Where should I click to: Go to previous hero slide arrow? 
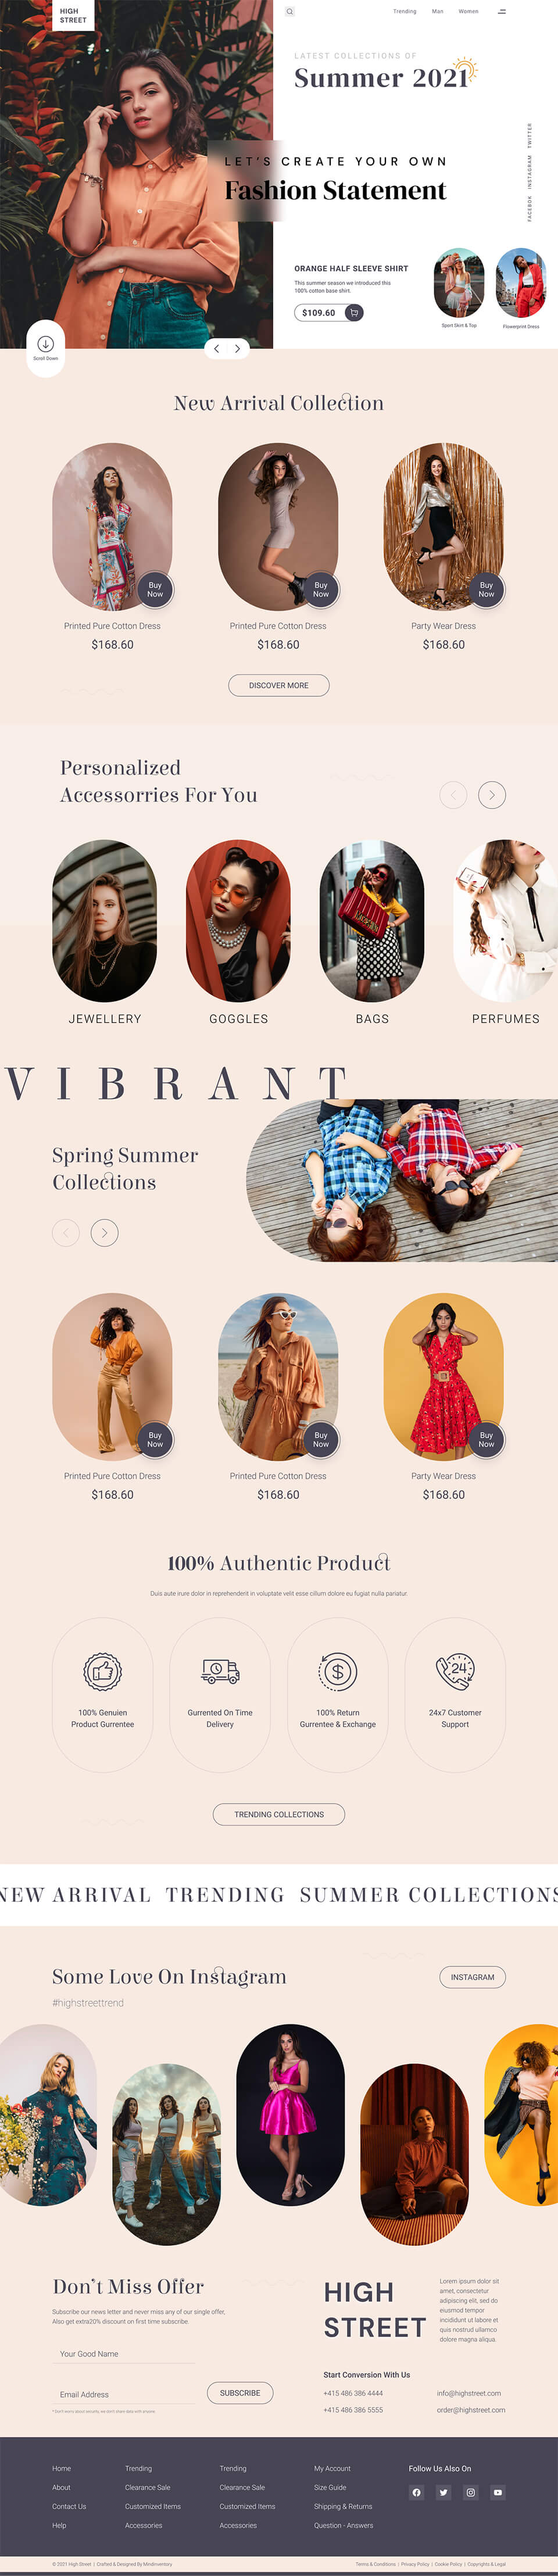(x=216, y=349)
